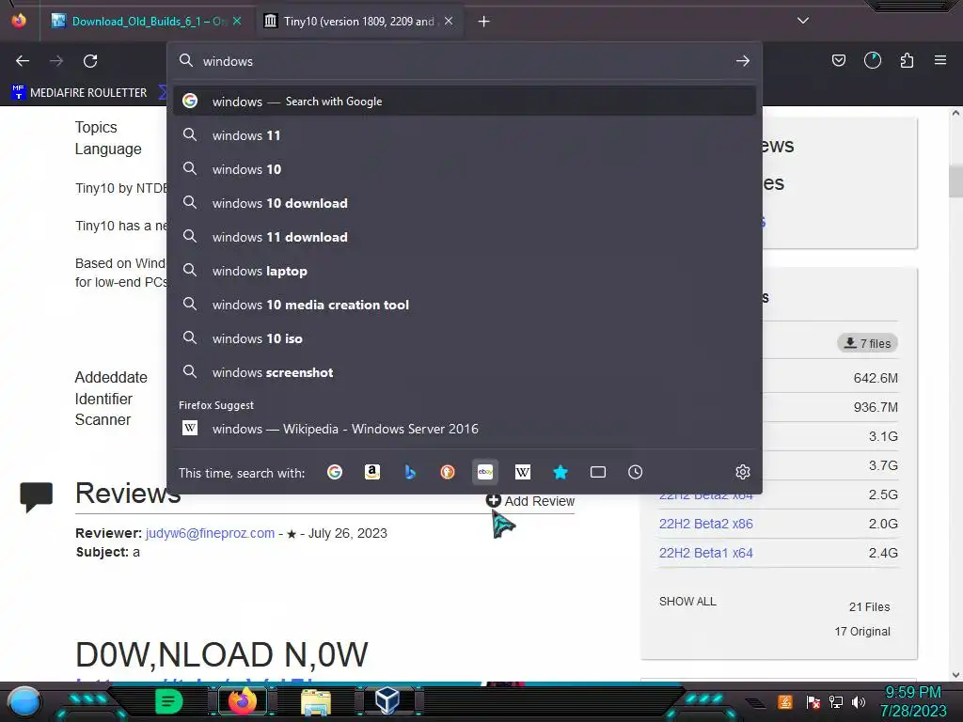Choose the 'windows 10' suggestion
963x722 pixels.
tap(465, 169)
